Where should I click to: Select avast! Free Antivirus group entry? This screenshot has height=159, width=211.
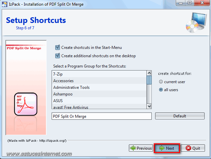click(x=99, y=107)
